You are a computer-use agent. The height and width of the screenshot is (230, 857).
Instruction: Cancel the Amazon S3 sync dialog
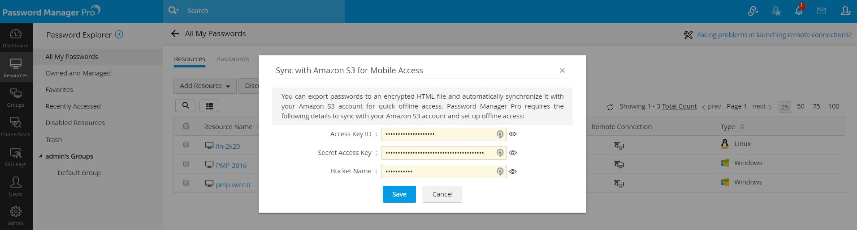[x=442, y=194]
